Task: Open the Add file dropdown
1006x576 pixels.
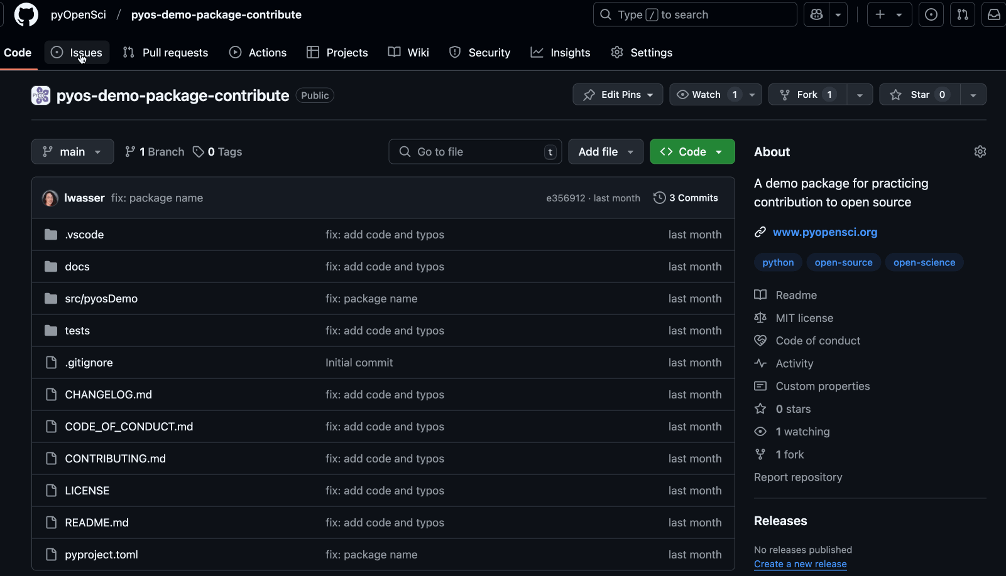Action: tap(606, 152)
